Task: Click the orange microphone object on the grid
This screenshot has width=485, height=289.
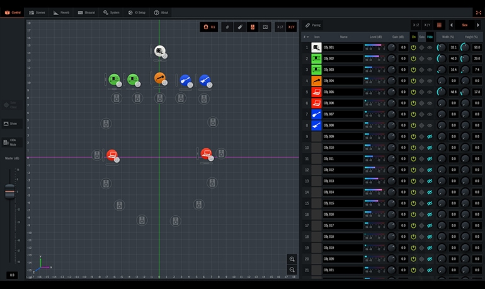Action: tap(160, 78)
